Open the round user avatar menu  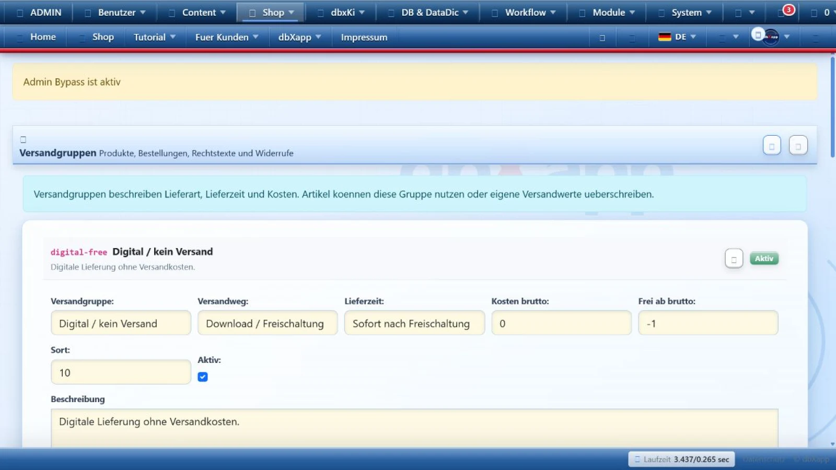point(771,37)
